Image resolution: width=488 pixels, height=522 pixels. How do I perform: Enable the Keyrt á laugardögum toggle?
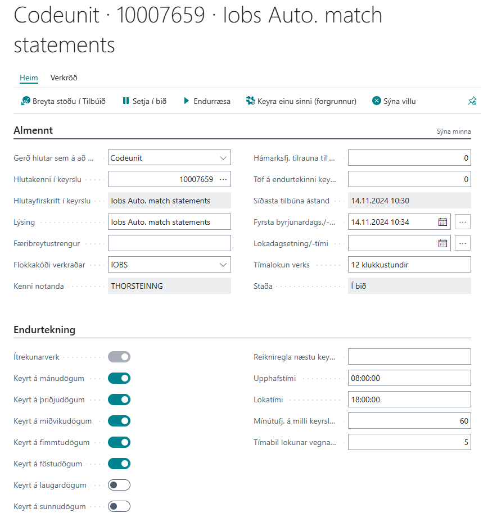click(119, 485)
